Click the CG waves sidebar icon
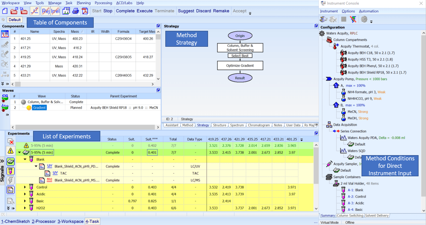The height and width of the screenshot is (225, 426). click(x=5, y=97)
